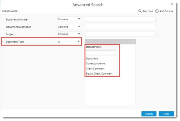Click the Search button
Screen dimensions: 180x121
pyautogui.click(x=149, y=114)
